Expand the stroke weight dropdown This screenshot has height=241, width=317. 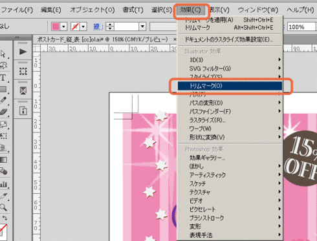tap(142, 26)
